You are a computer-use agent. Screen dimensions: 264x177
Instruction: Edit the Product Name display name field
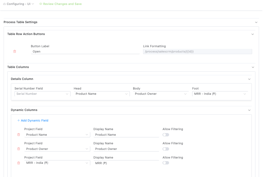coord(126,135)
